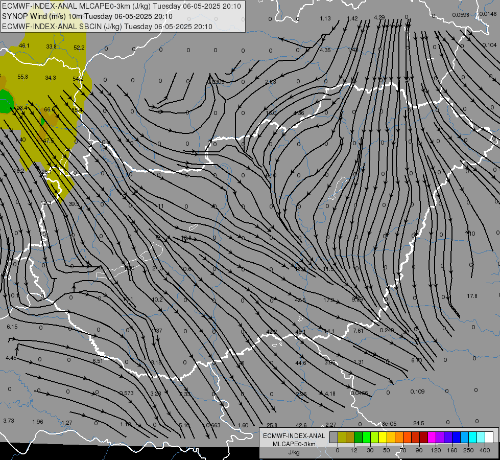Image resolution: width=500 pixels, height=460 pixels.
Task: Click the pure blue legend swatch before 160
Action: tap(456, 437)
